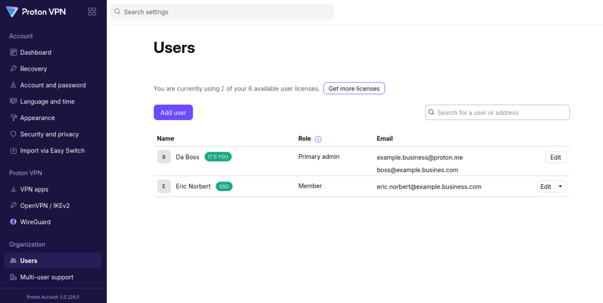The height and width of the screenshot is (303, 603).
Task: Select Language and time
Action: pos(53,101)
